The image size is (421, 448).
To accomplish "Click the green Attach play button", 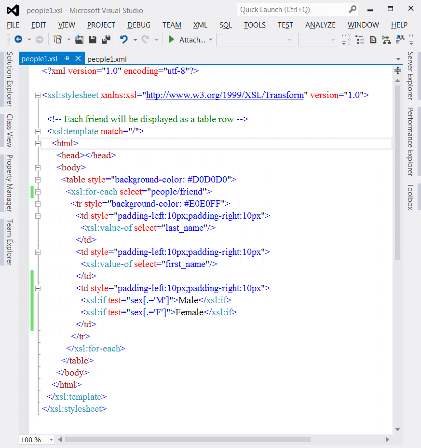I will click(171, 40).
